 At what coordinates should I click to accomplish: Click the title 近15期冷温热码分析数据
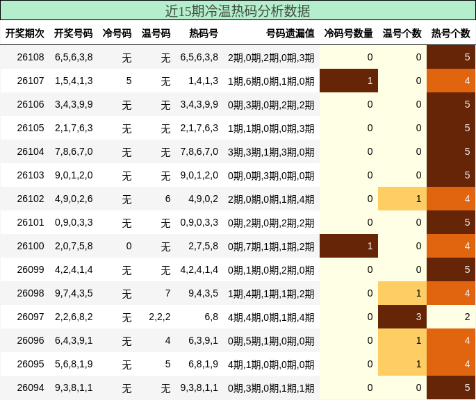point(238,11)
